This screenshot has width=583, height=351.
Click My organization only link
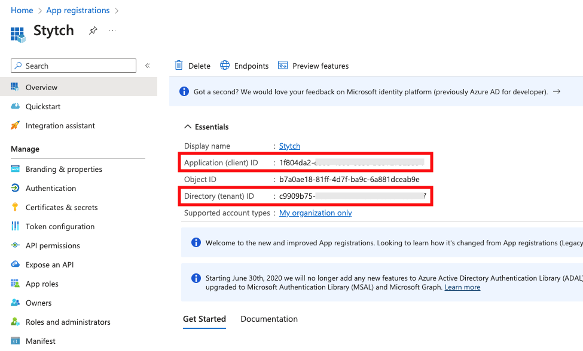tap(315, 213)
